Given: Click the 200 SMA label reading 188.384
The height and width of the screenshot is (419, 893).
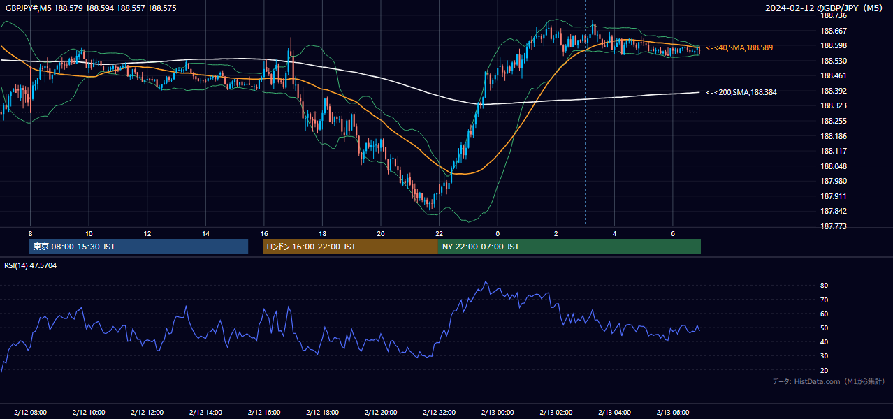Looking at the screenshot, I should point(741,92).
